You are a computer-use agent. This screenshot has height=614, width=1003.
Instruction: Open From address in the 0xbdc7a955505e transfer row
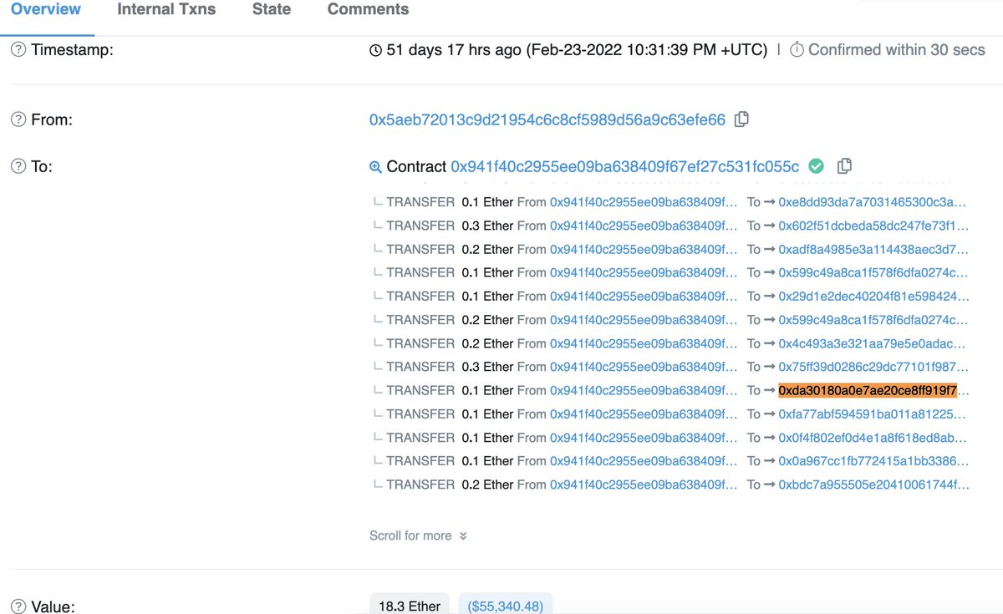[644, 485]
